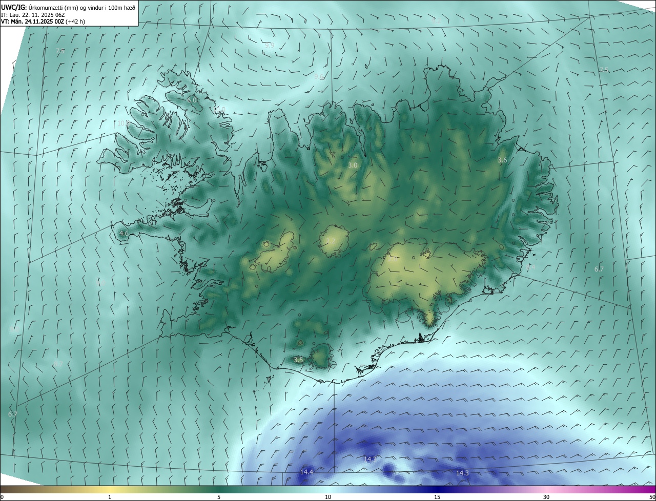Pick the 4.6 value on Snæfellsnes peninsula

coord(124,234)
